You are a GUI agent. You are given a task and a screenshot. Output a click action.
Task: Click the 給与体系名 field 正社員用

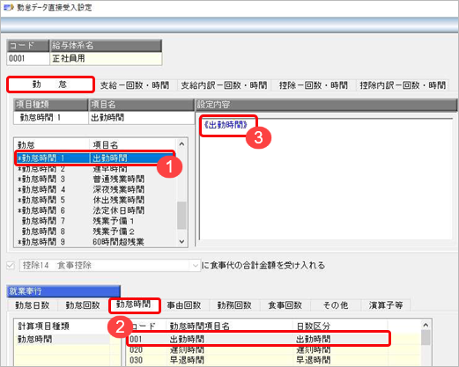pos(106,59)
